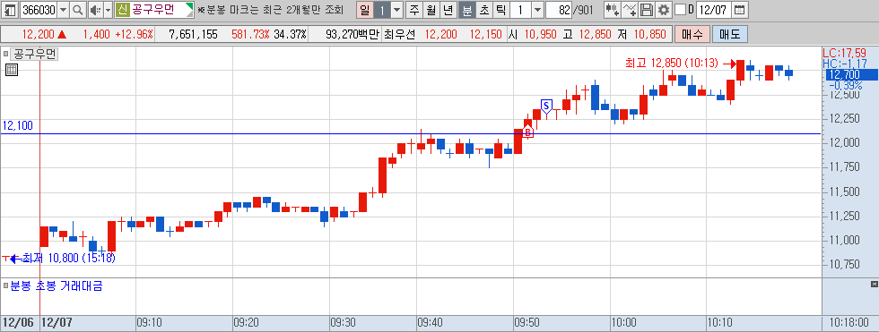Toggle the D checkbox beside the date
This screenshot has width=879, height=332.
(680, 10)
